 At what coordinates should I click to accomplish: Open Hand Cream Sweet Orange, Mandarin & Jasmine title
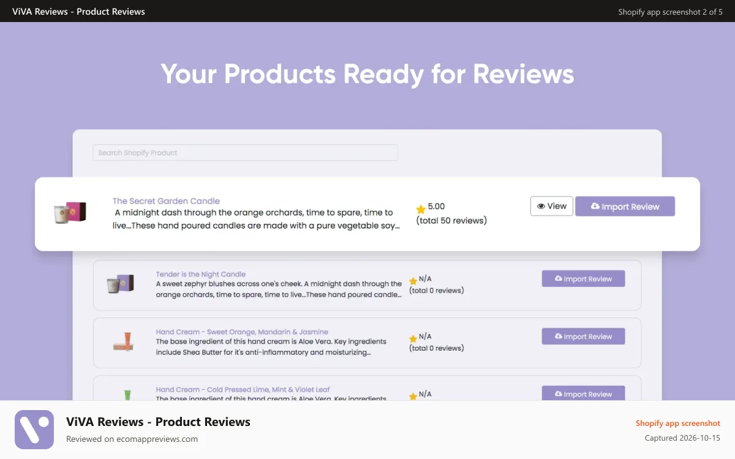tap(242, 332)
